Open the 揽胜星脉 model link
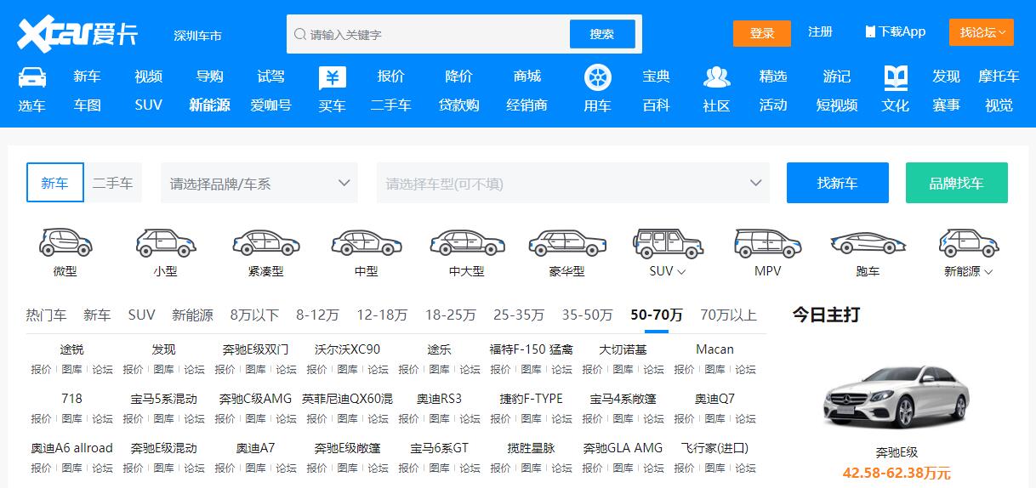The image size is (1036, 488). coord(531,448)
